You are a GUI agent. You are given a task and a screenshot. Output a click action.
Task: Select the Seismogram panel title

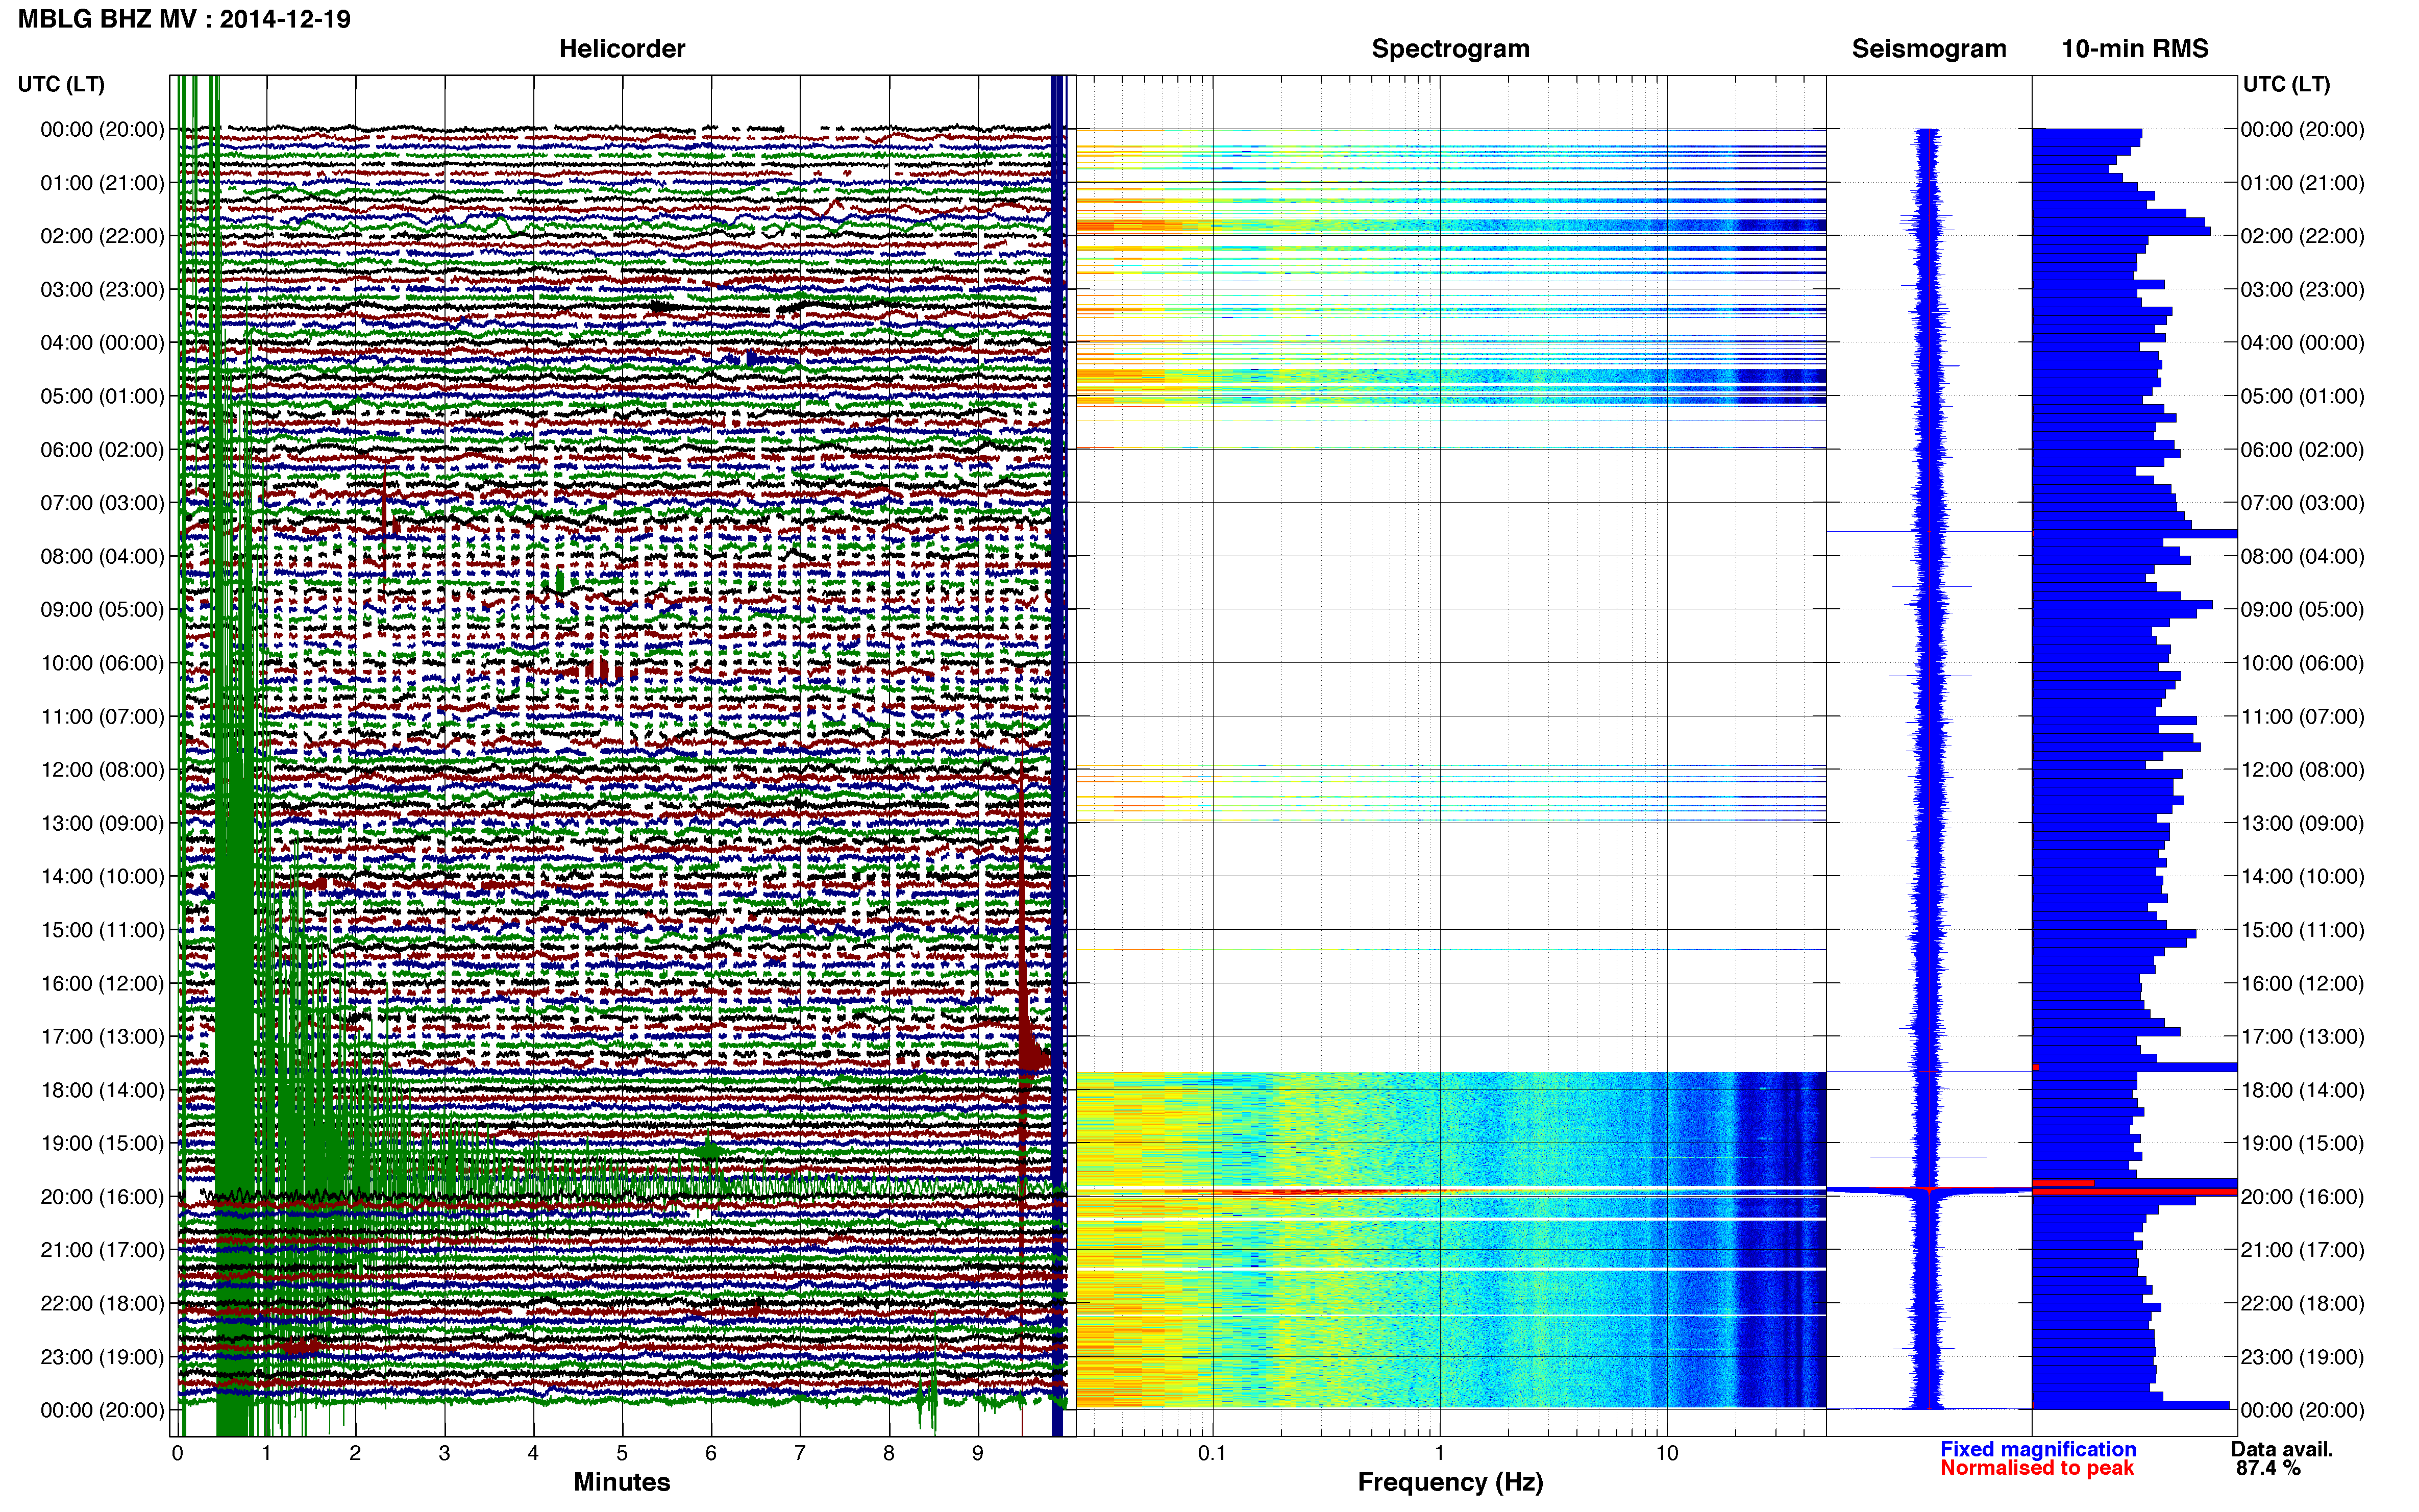tap(1929, 49)
